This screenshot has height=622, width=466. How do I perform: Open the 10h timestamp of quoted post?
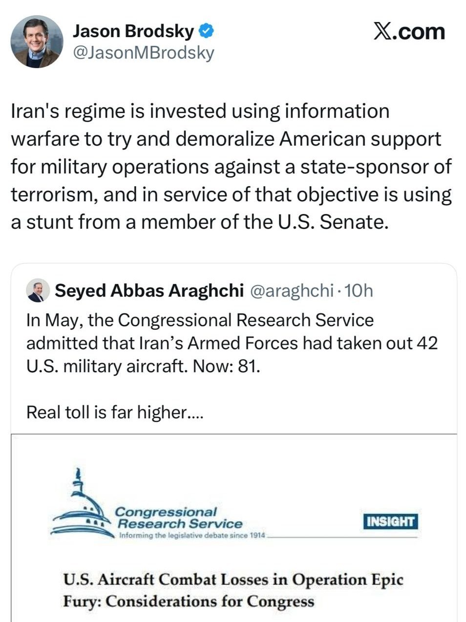tap(359, 291)
